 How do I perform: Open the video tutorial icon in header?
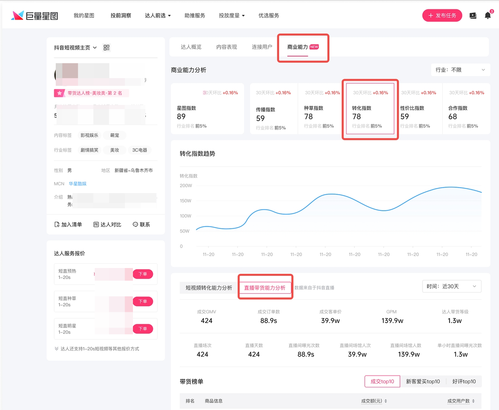(x=473, y=16)
